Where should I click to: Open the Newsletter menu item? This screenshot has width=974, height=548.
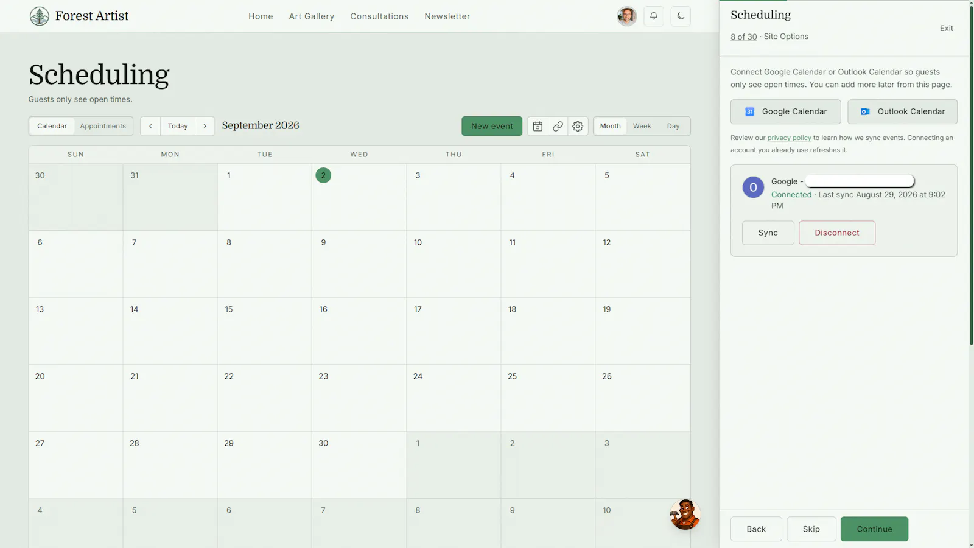447,16
